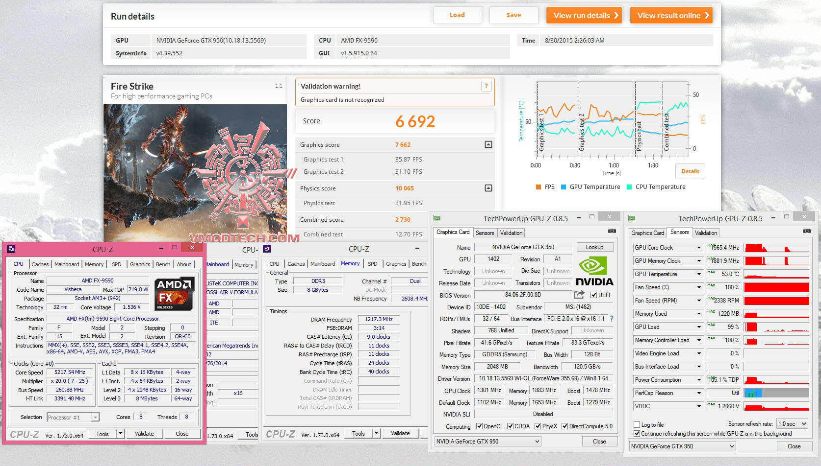Image resolution: width=821 pixels, height=466 pixels.
Task: Click the GPU Load red sensor graph
Action: 776,327
